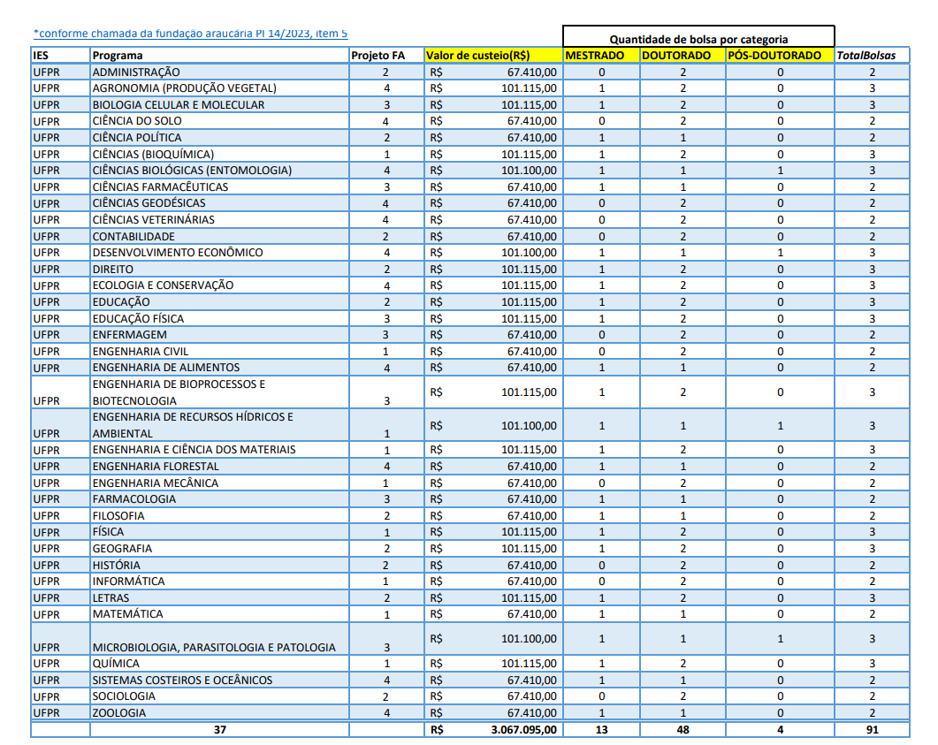This screenshot has width=938, height=745.
Task: Click the DESENVOLVIMENTO ECONÔMICO cell
Action: pyautogui.click(x=219, y=253)
